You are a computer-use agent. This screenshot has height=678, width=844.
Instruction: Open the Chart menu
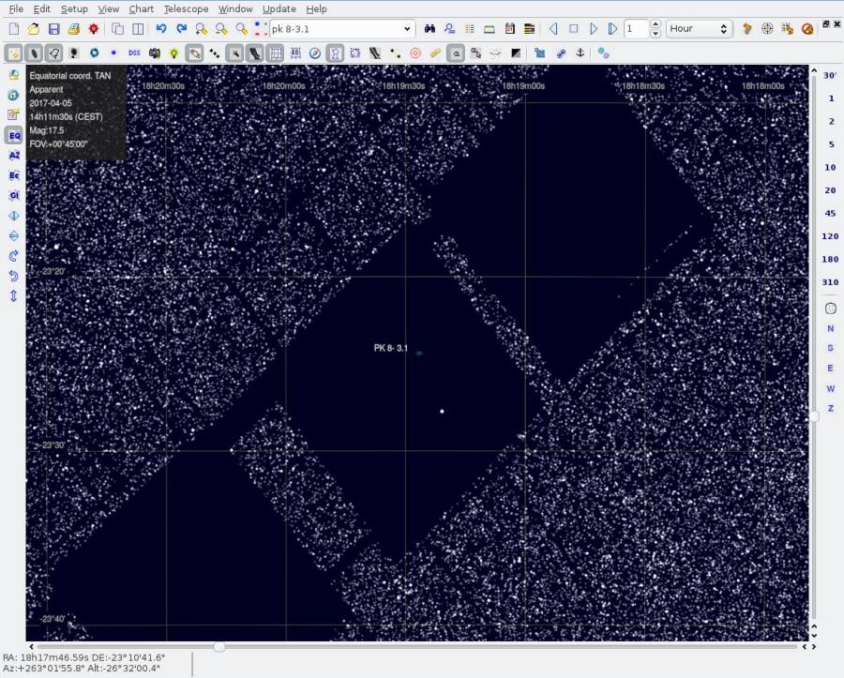[141, 9]
